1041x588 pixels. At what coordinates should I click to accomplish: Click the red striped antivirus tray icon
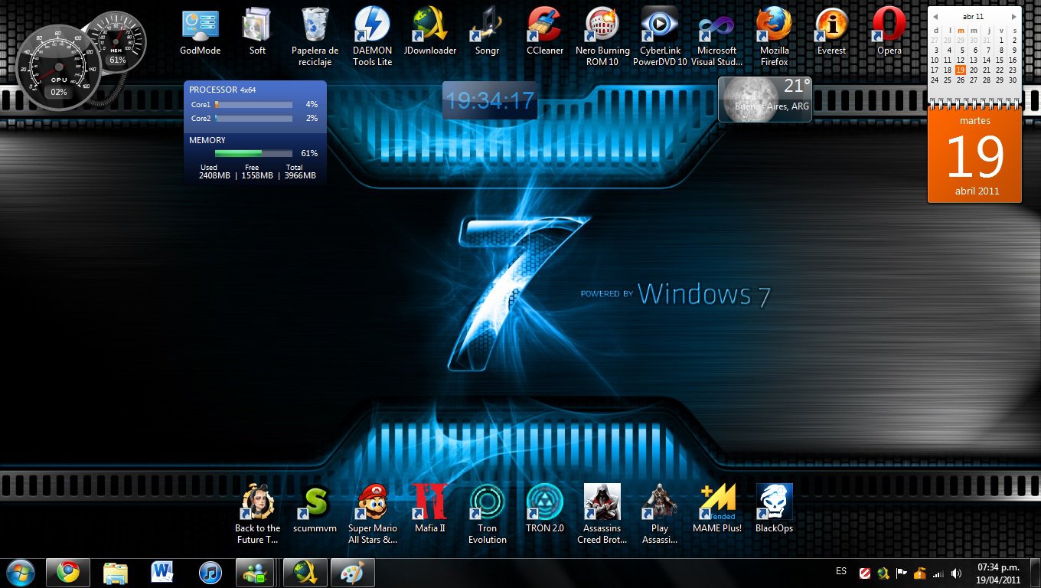pyautogui.click(x=865, y=573)
